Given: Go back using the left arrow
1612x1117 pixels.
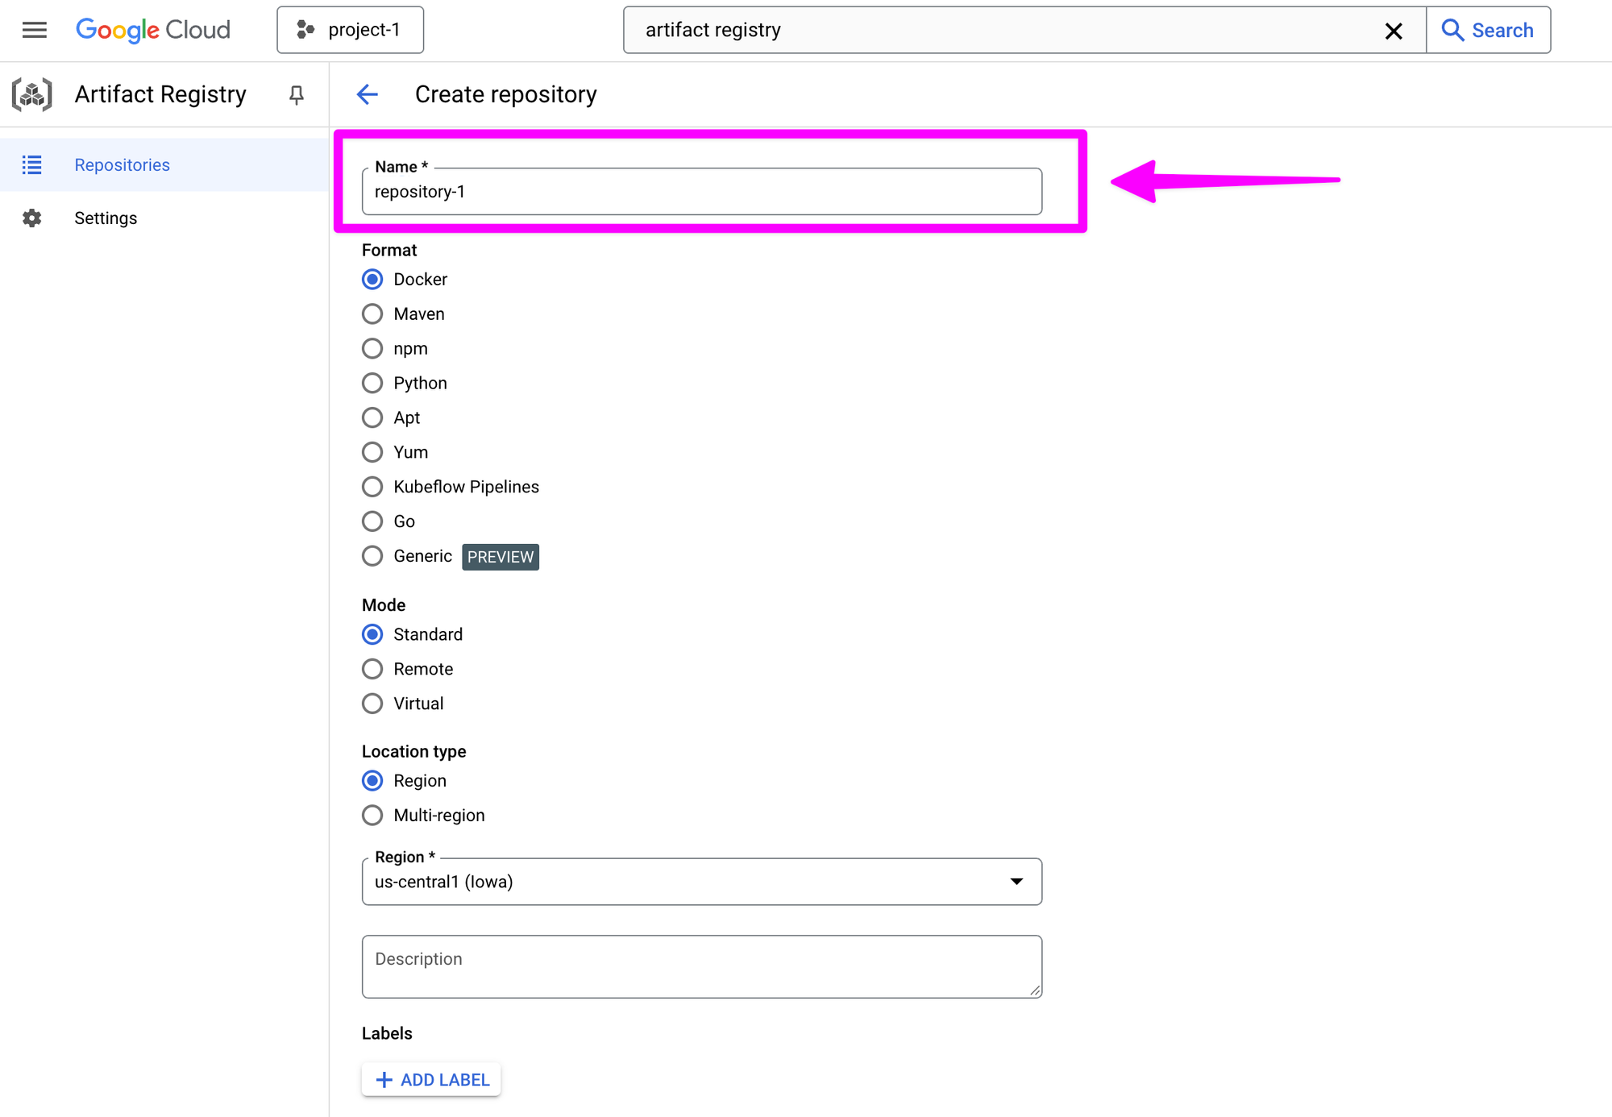Looking at the screenshot, I should click(x=368, y=94).
